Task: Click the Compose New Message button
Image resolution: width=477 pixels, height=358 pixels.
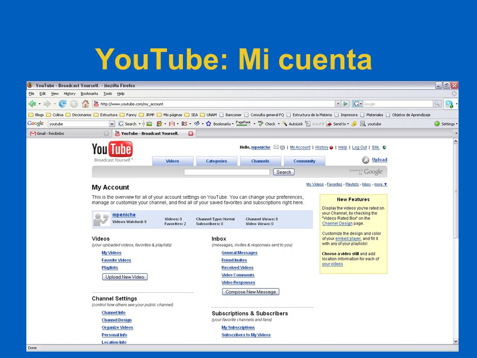Action: point(250,292)
